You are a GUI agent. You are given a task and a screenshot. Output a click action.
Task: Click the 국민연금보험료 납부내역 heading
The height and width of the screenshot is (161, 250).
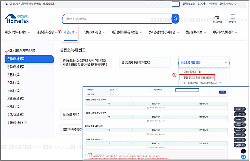click(x=95, y=113)
